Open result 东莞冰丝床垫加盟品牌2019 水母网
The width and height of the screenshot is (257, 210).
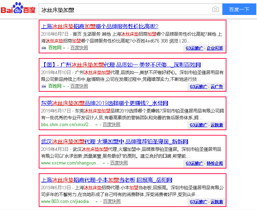click(x=105, y=103)
